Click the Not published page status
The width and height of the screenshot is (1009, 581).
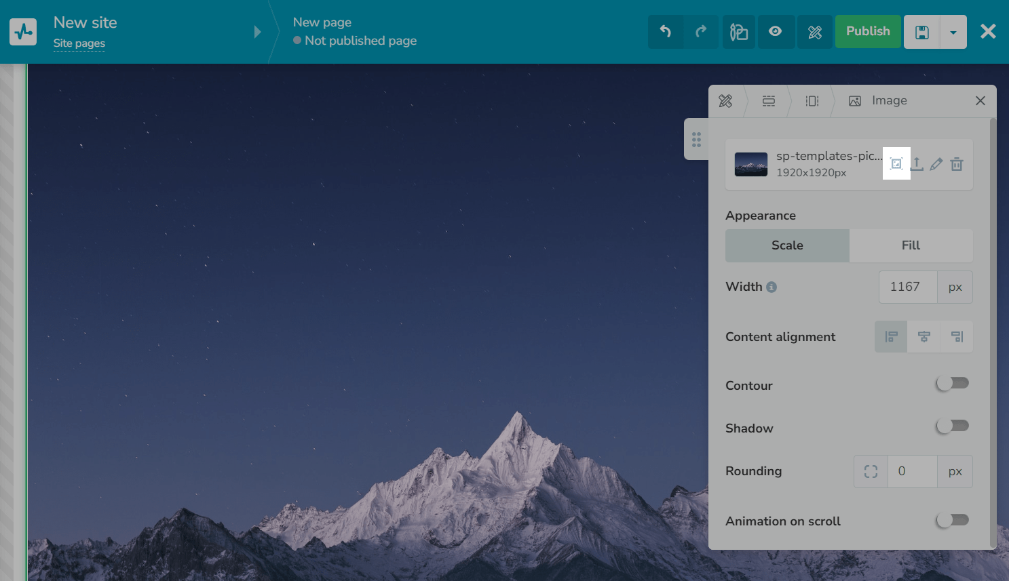pyautogui.click(x=355, y=41)
